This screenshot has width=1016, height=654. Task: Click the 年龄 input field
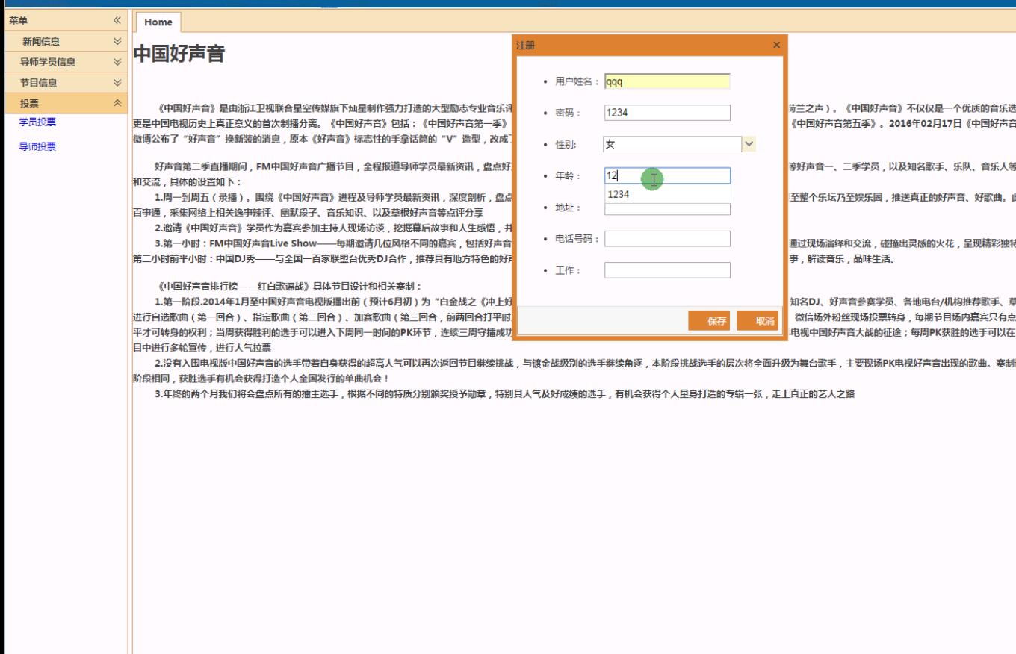pos(667,175)
